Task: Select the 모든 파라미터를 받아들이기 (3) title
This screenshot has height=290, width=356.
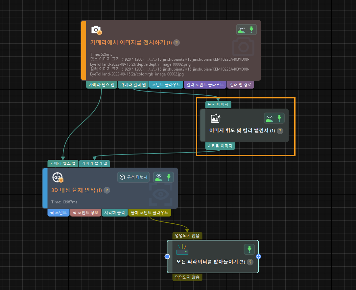Action: click(211, 262)
